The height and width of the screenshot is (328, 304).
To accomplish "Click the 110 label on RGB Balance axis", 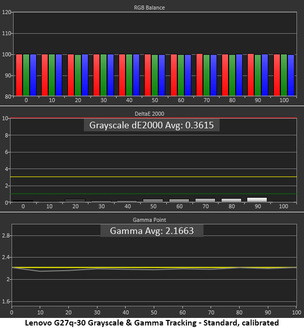I will click(6, 33).
